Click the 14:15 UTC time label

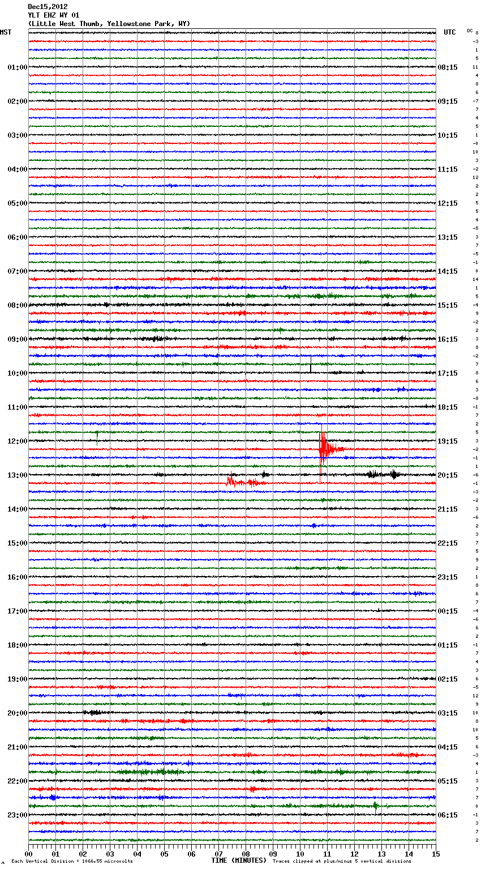(448, 271)
